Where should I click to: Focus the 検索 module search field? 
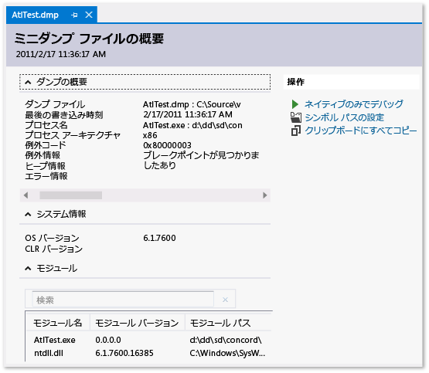pos(123,300)
